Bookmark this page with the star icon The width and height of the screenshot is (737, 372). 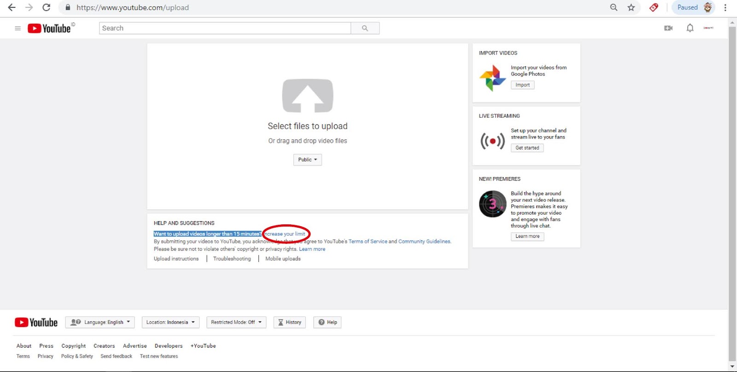(x=631, y=7)
